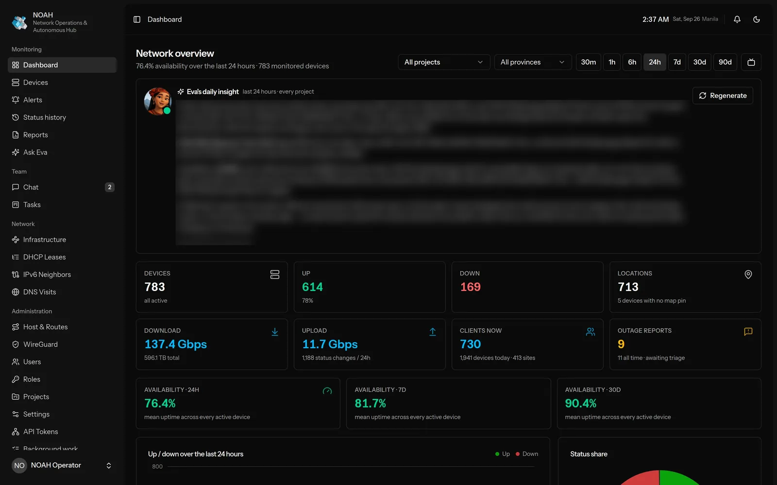The width and height of the screenshot is (777, 485).
Task: Click the Down 169 count
Action: (470, 287)
